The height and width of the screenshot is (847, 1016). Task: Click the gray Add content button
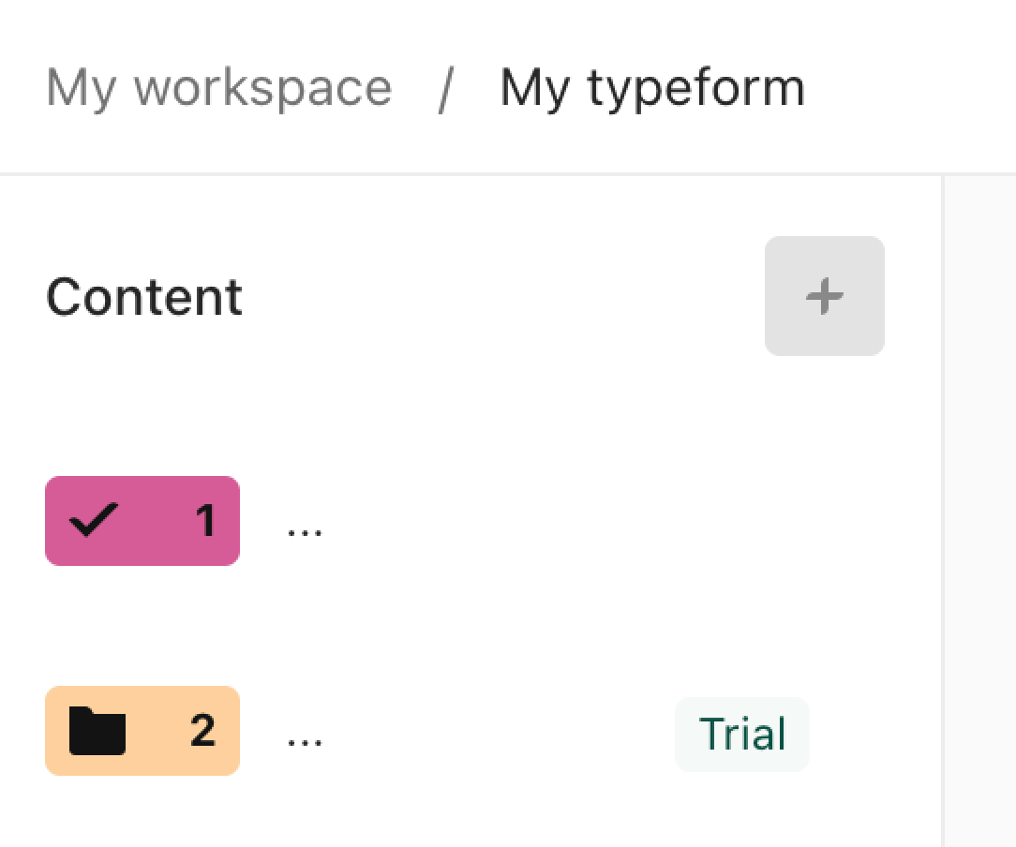[824, 296]
